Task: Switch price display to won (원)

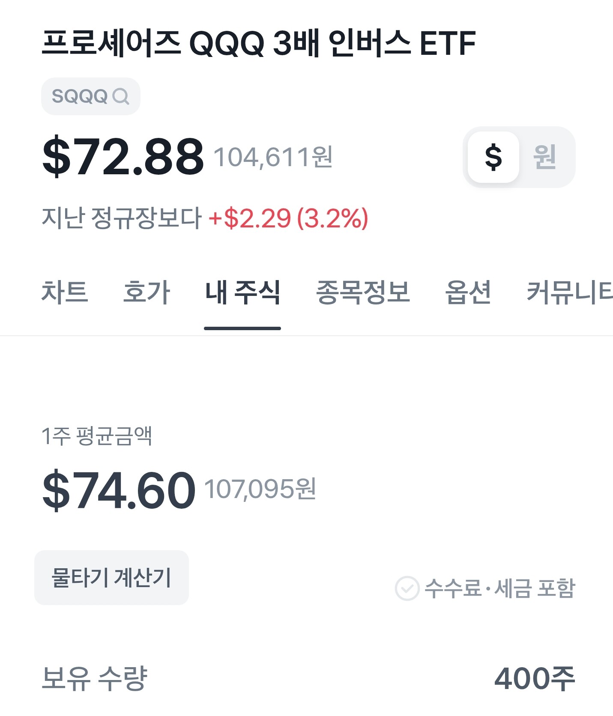Action: coord(544,157)
